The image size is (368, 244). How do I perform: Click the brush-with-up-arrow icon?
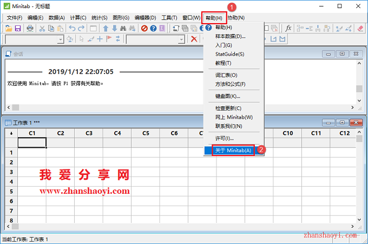point(339,28)
